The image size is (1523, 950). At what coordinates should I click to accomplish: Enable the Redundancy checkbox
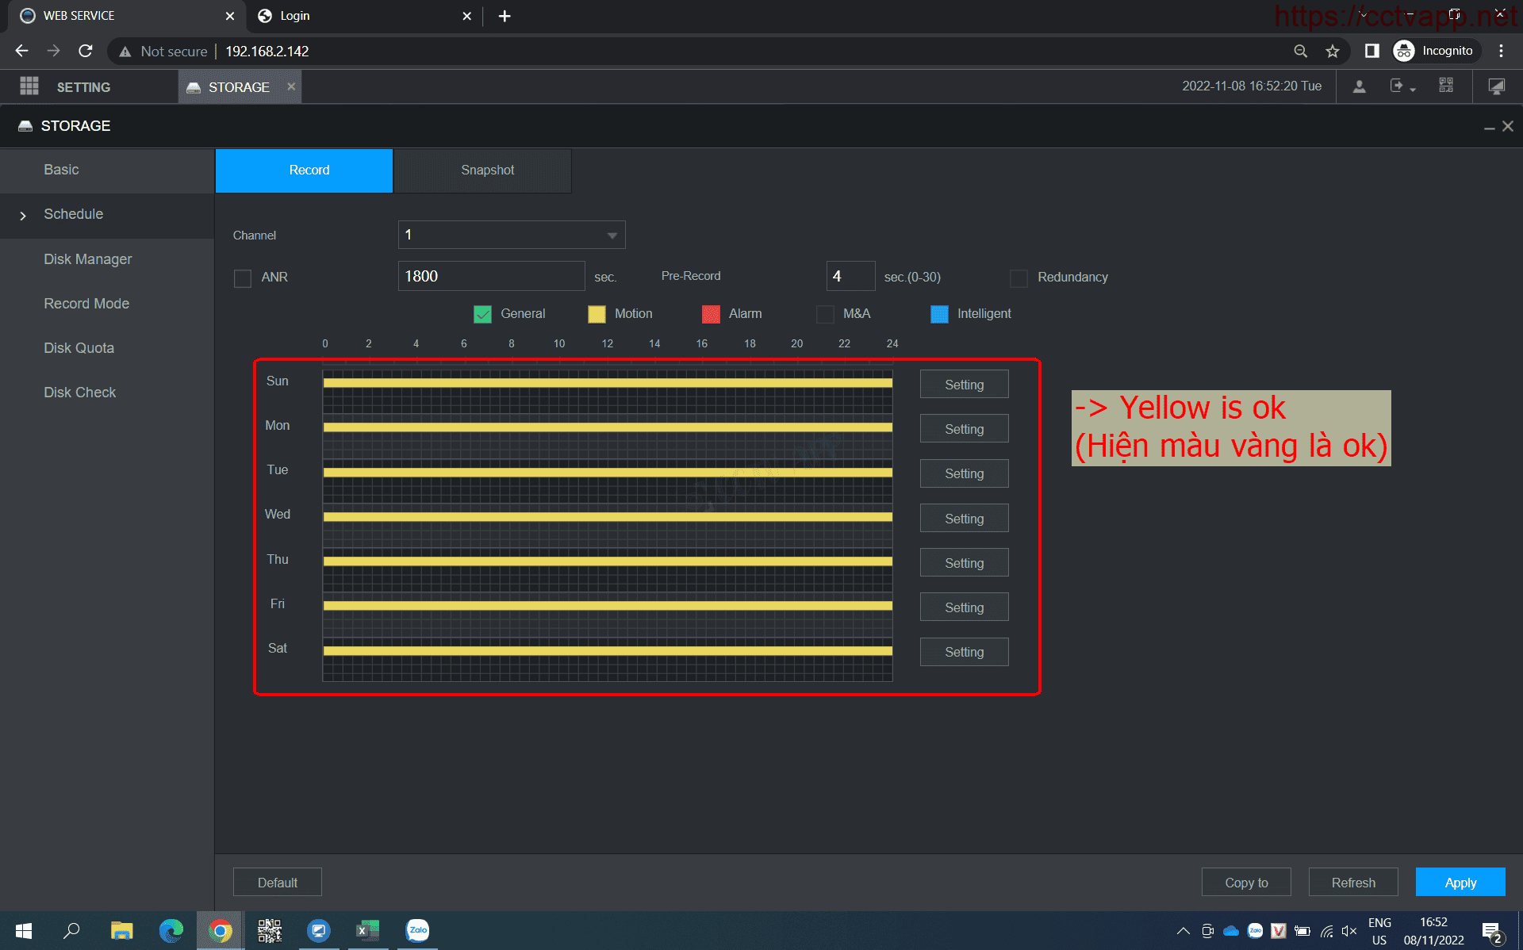coord(1019,278)
